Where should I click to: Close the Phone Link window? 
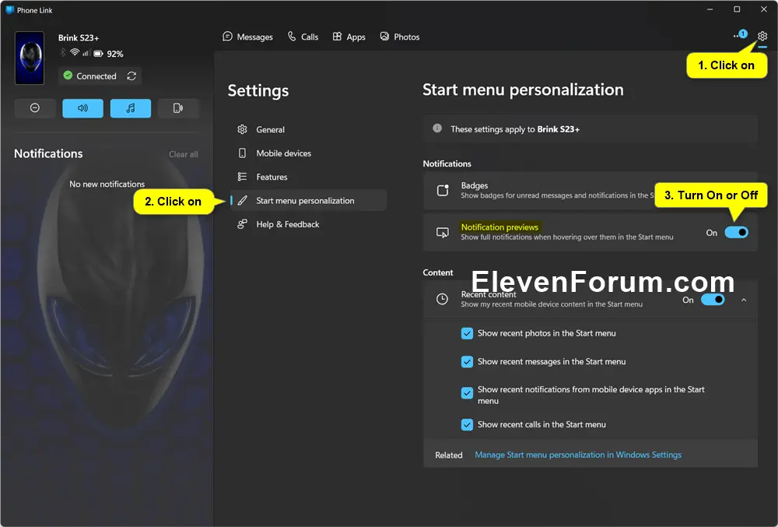click(x=764, y=9)
